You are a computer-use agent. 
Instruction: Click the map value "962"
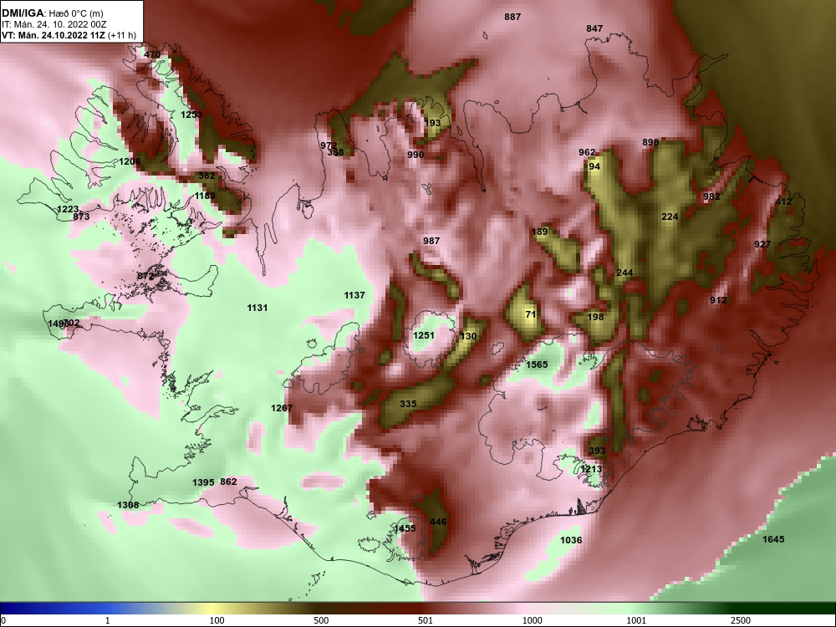click(587, 152)
